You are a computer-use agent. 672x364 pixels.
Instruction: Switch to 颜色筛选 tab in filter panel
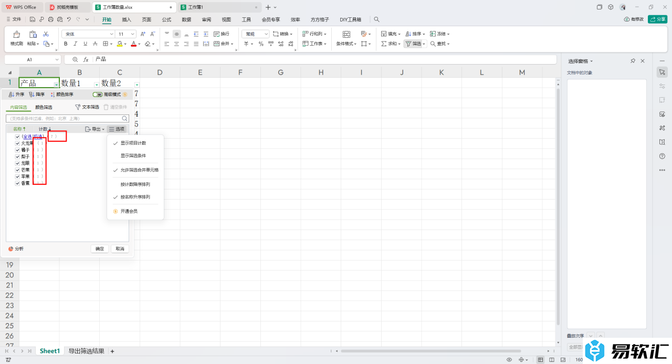[44, 107]
